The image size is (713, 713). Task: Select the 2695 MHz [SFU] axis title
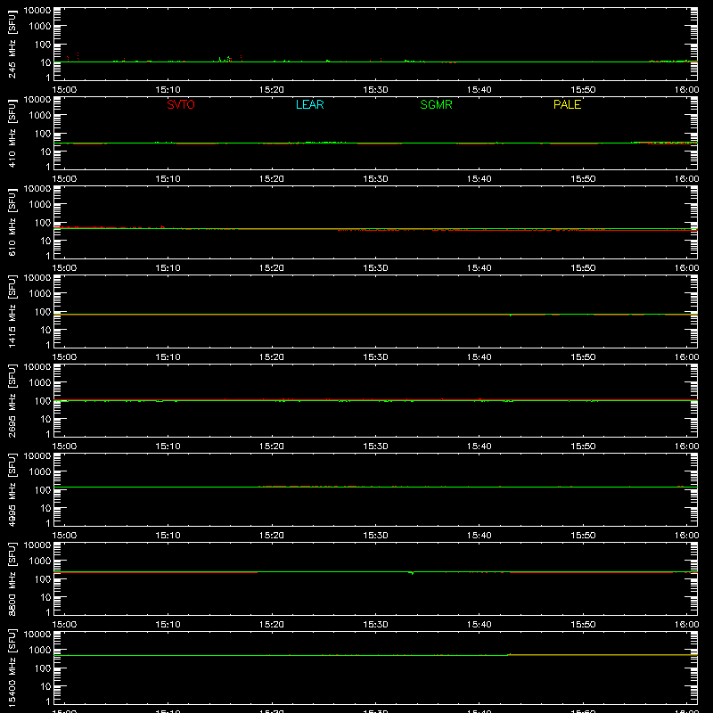pos(12,400)
